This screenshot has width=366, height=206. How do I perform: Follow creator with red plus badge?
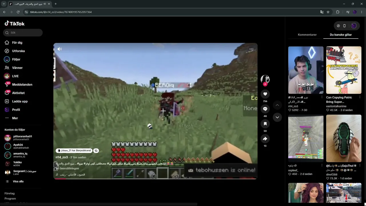pyautogui.click(x=265, y=84)
